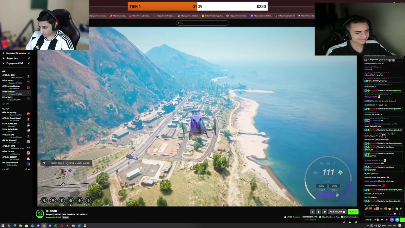
Task: Open abodby Garena Free Fire channel
Action: 16,114
